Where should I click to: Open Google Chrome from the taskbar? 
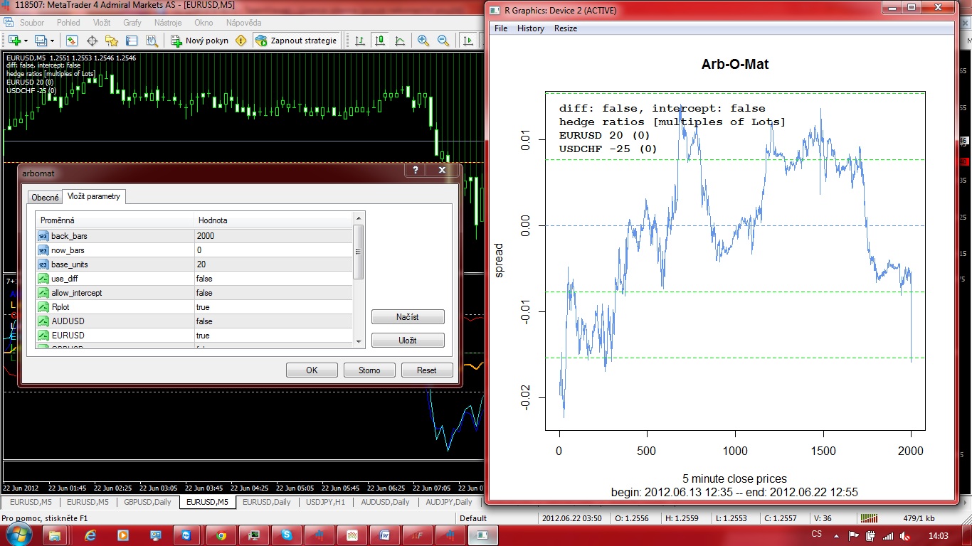click(x=221, y=535)
